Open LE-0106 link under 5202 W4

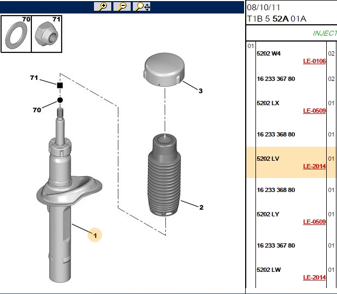click(314, 61)
